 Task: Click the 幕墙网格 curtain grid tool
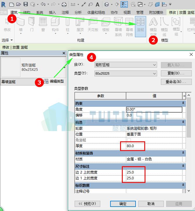[x=129, y=27]
